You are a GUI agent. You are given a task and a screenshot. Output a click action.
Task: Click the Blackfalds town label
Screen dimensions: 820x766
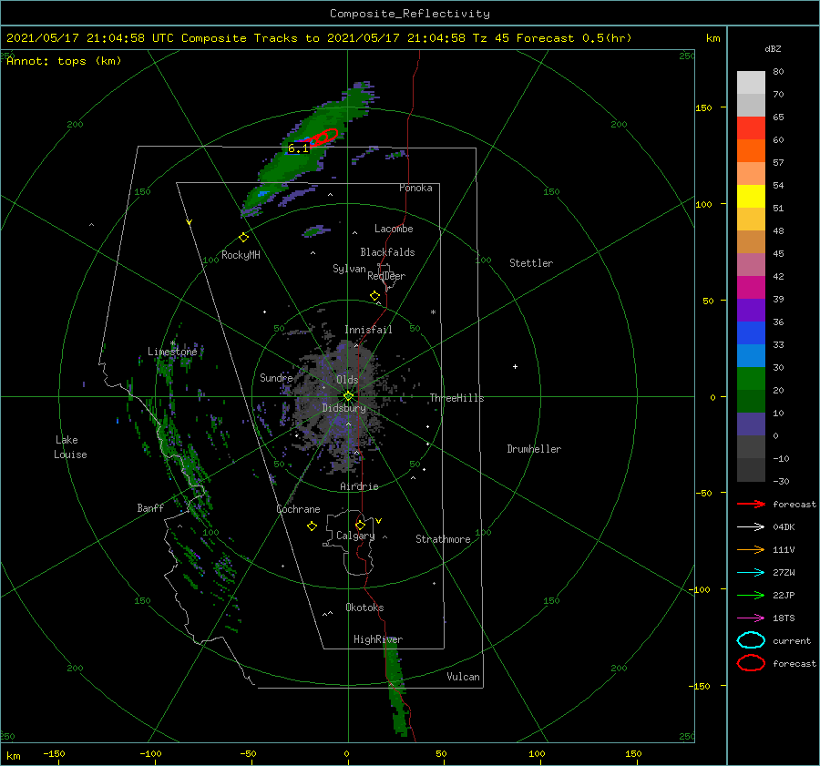[x=387, y=252]
